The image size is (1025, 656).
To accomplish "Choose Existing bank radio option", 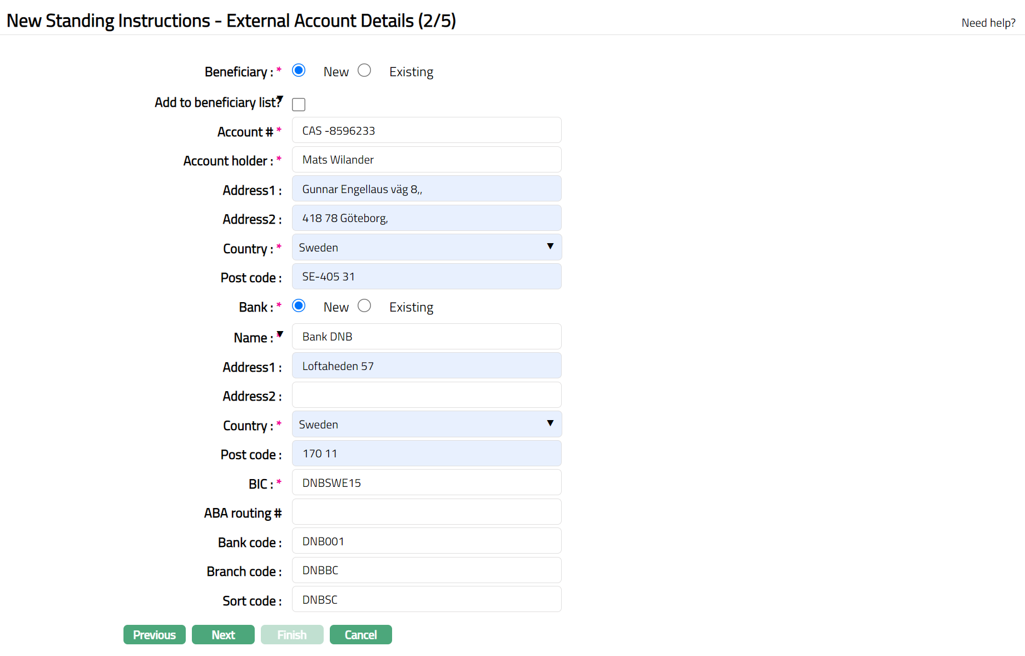I will [364, 306].
